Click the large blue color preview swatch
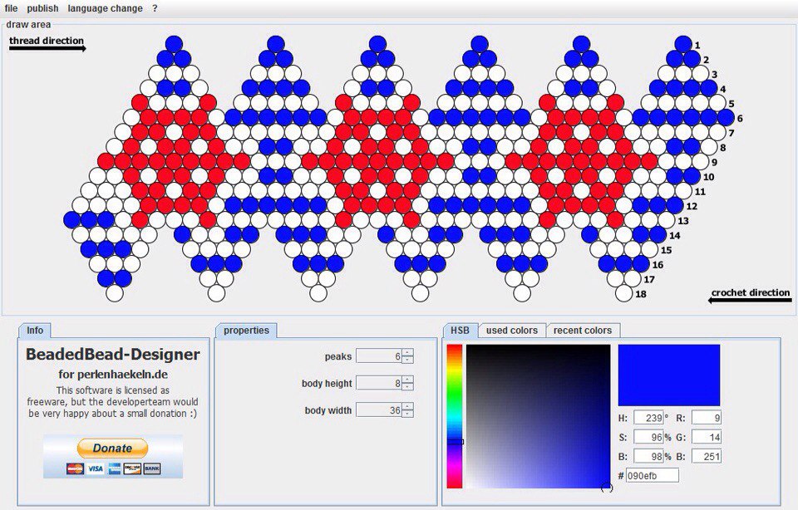The height and width of the screenshot is (510, 798). [668, 375]
